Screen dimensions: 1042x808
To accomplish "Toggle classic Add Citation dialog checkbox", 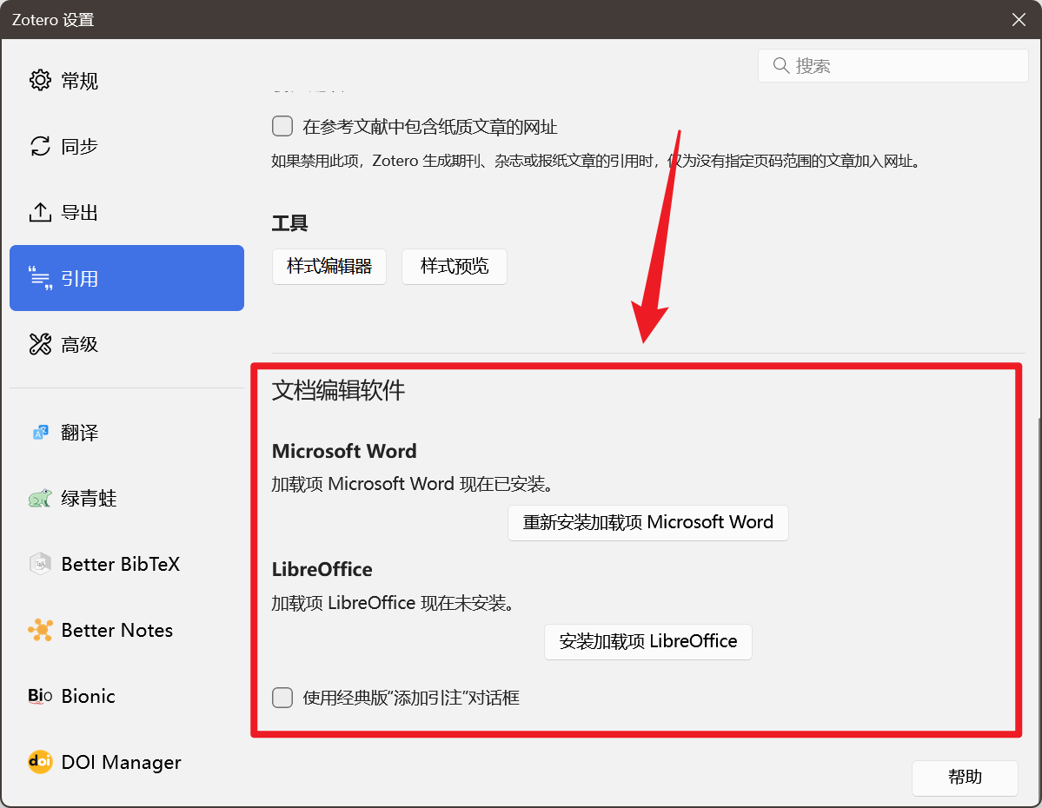I will click(x=282, y=698).
